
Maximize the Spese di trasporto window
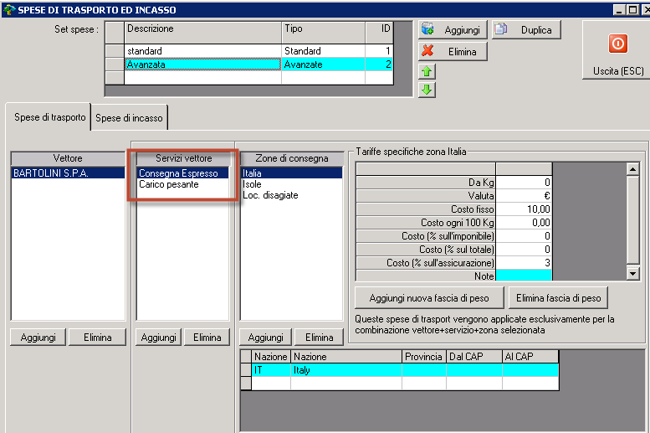click(x=632, y=9)
